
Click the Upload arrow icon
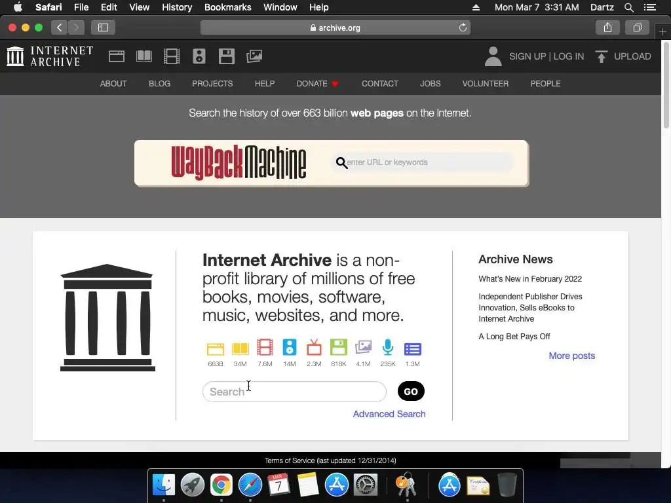click(602, 56)
